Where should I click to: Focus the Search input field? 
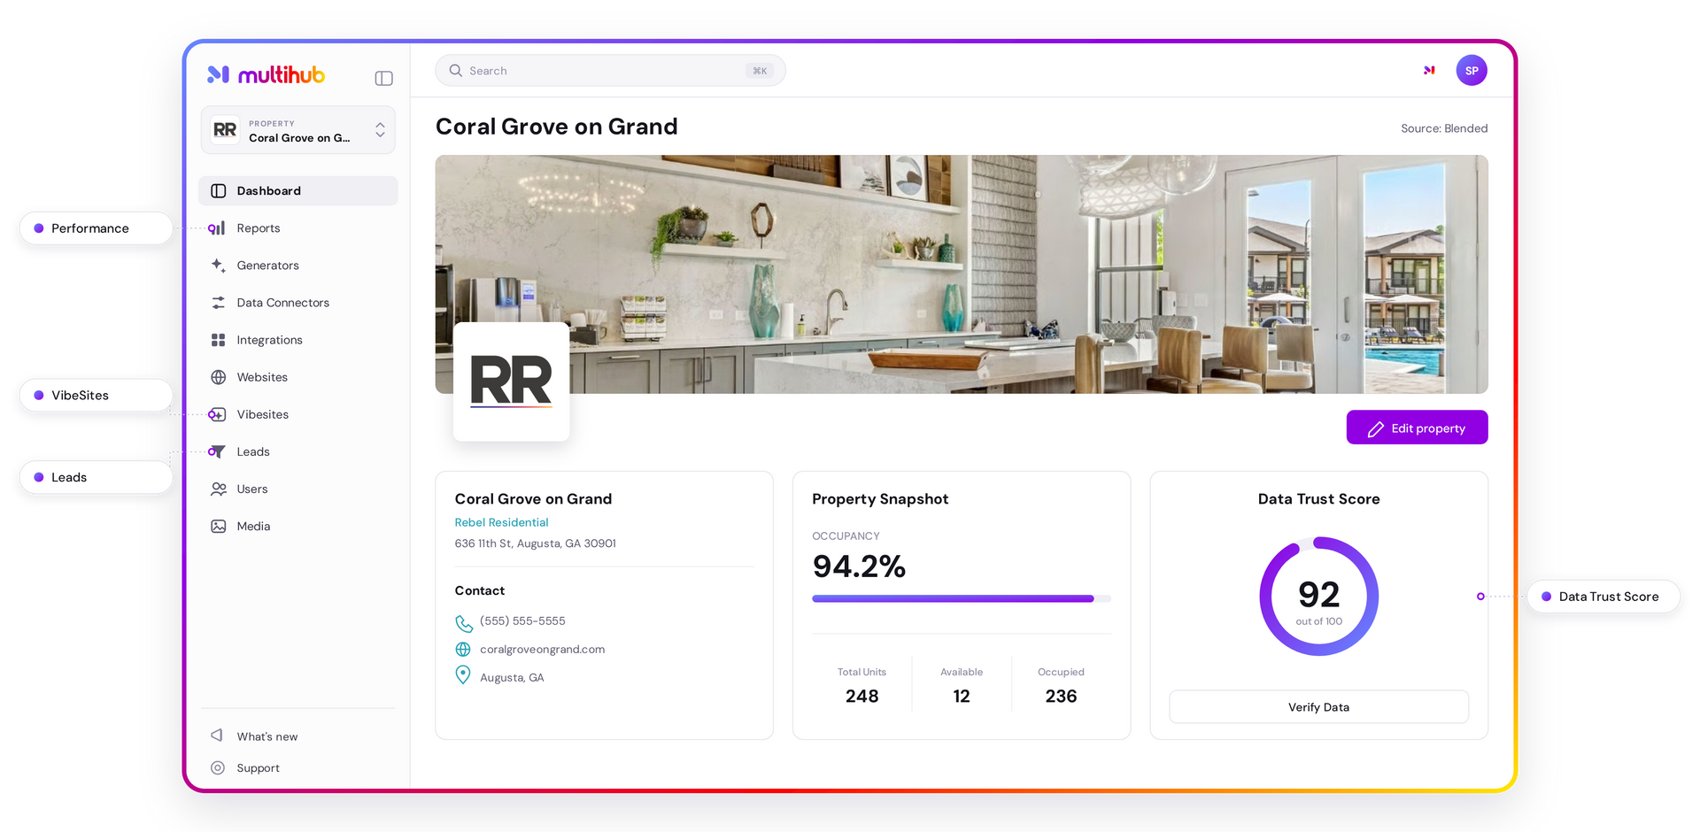click(610, 71)
